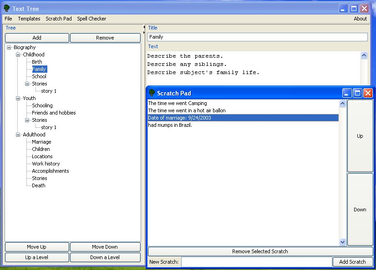
Task: Collapse the Youth tree node
Action: pos(18,98)
